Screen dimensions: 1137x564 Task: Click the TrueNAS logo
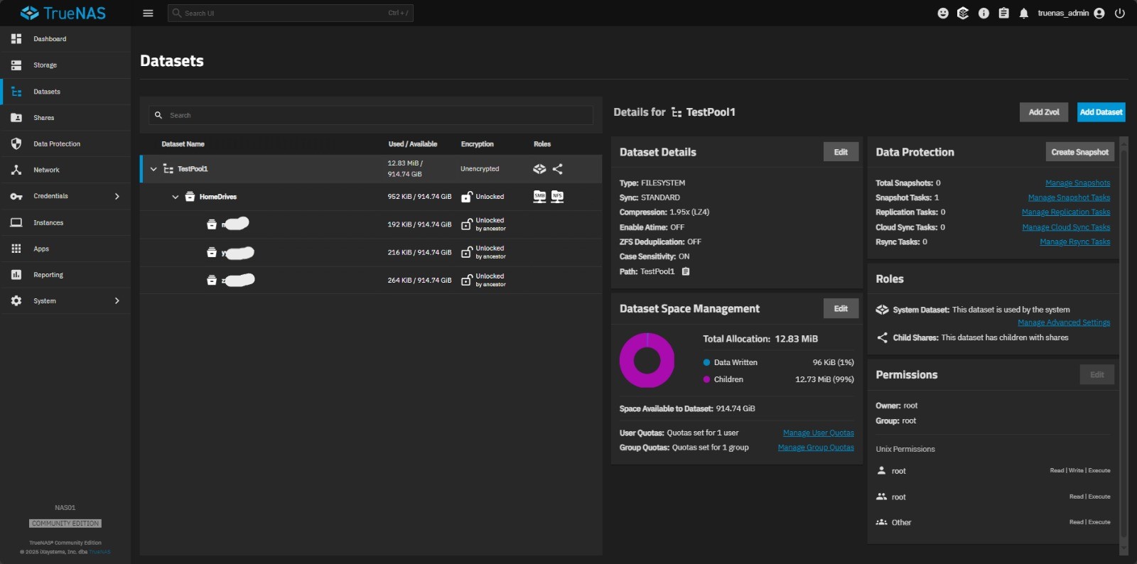[63, 13]
